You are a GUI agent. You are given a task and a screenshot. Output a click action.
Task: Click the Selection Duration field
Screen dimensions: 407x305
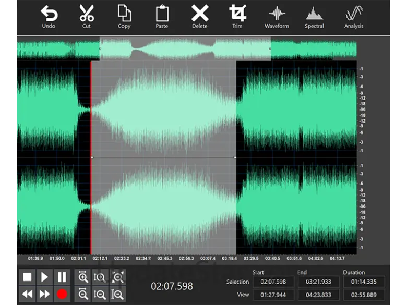click(x=364, y=282)
